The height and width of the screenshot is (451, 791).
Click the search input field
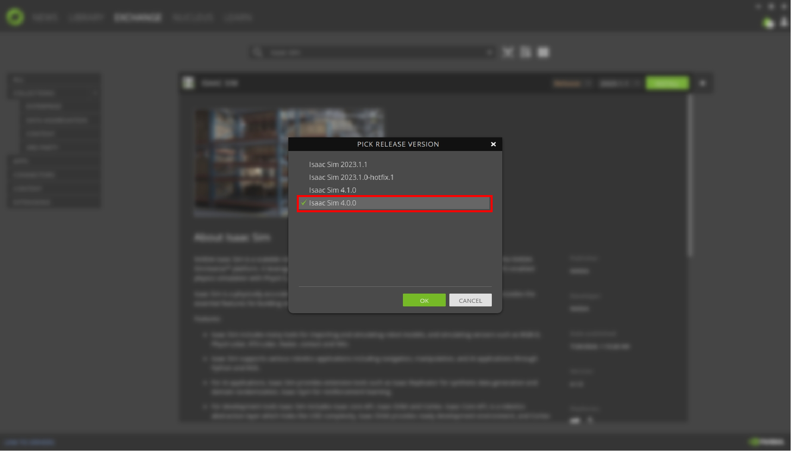375,52
